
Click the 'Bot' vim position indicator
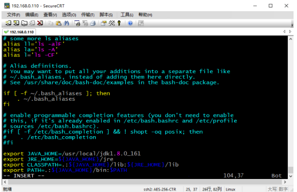(x=277, y=176)
